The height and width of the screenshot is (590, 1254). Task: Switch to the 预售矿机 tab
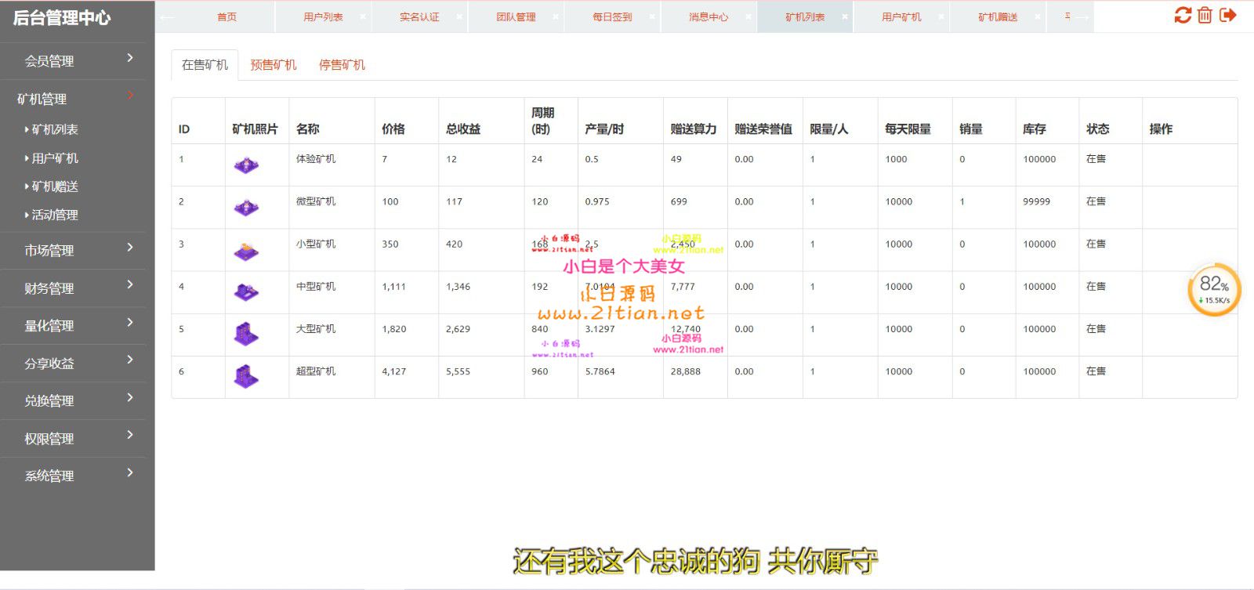click(274, 65)
